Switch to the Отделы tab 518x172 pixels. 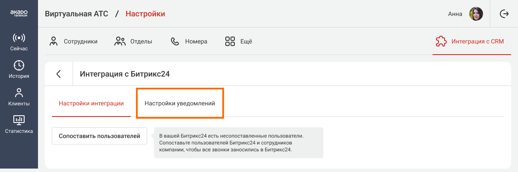(133, 42)
